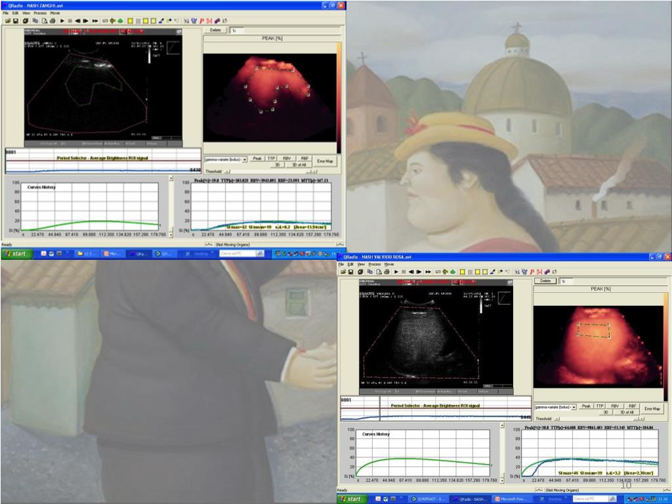Click Error Map button in NASH ZANGHI window

[325, 161]
